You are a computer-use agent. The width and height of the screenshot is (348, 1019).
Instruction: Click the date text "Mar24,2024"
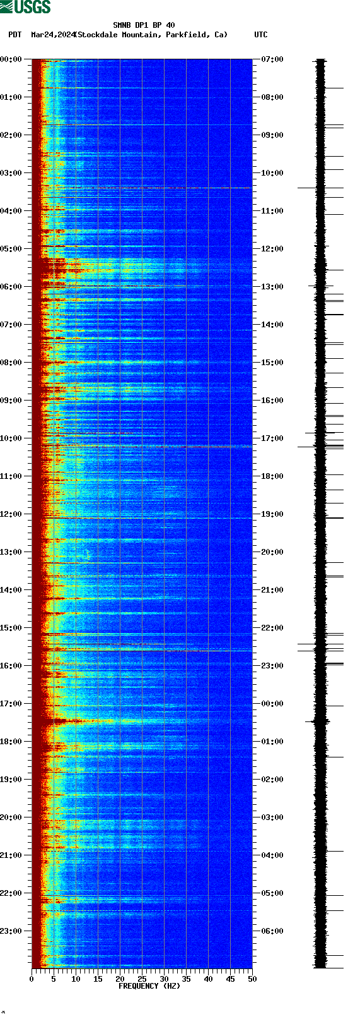click(52, 35)
